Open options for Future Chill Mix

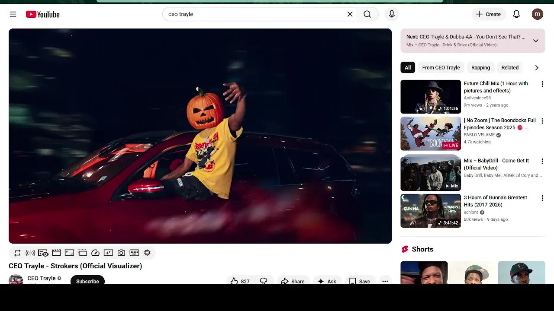pyautogui.click(x=542, y=84)
